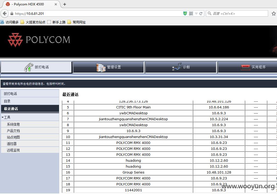This screenshot has width=277, height=194.
Task: Switch to the 诊断 main tab
Action: (x=181, y=67)
